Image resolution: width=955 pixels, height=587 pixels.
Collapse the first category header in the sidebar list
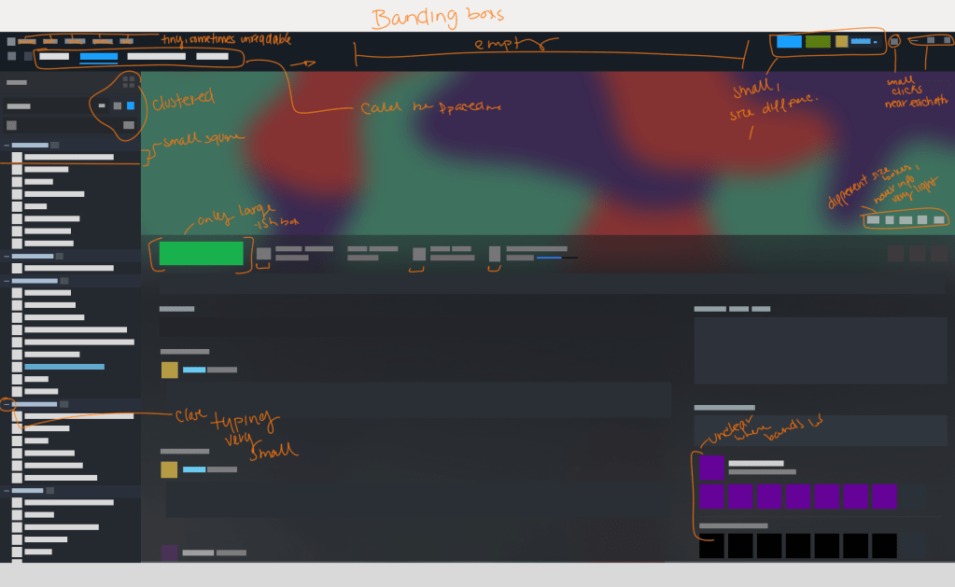pyautogui.click(x=7, y=146)
